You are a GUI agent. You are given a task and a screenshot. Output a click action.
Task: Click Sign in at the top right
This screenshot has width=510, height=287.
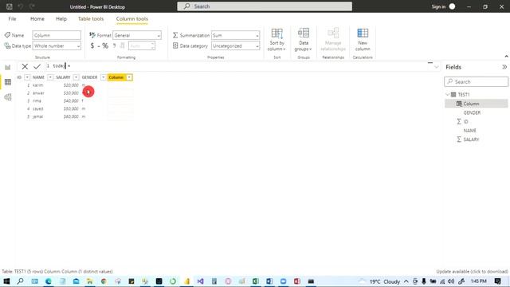click(438, 6)
